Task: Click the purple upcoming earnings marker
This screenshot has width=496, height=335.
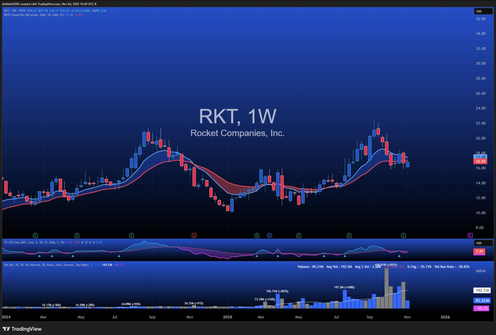Action: point(470,236)
